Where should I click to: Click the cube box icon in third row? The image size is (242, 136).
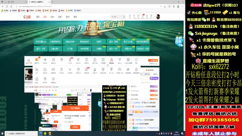pyautogui.click(x=45, y=79)
